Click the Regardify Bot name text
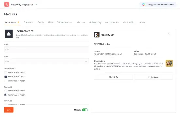The width and height of the screenshot is (180, 117). 107,35
